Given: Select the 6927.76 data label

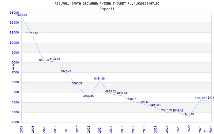Looking at the screenshot, I should click(66, 71).
